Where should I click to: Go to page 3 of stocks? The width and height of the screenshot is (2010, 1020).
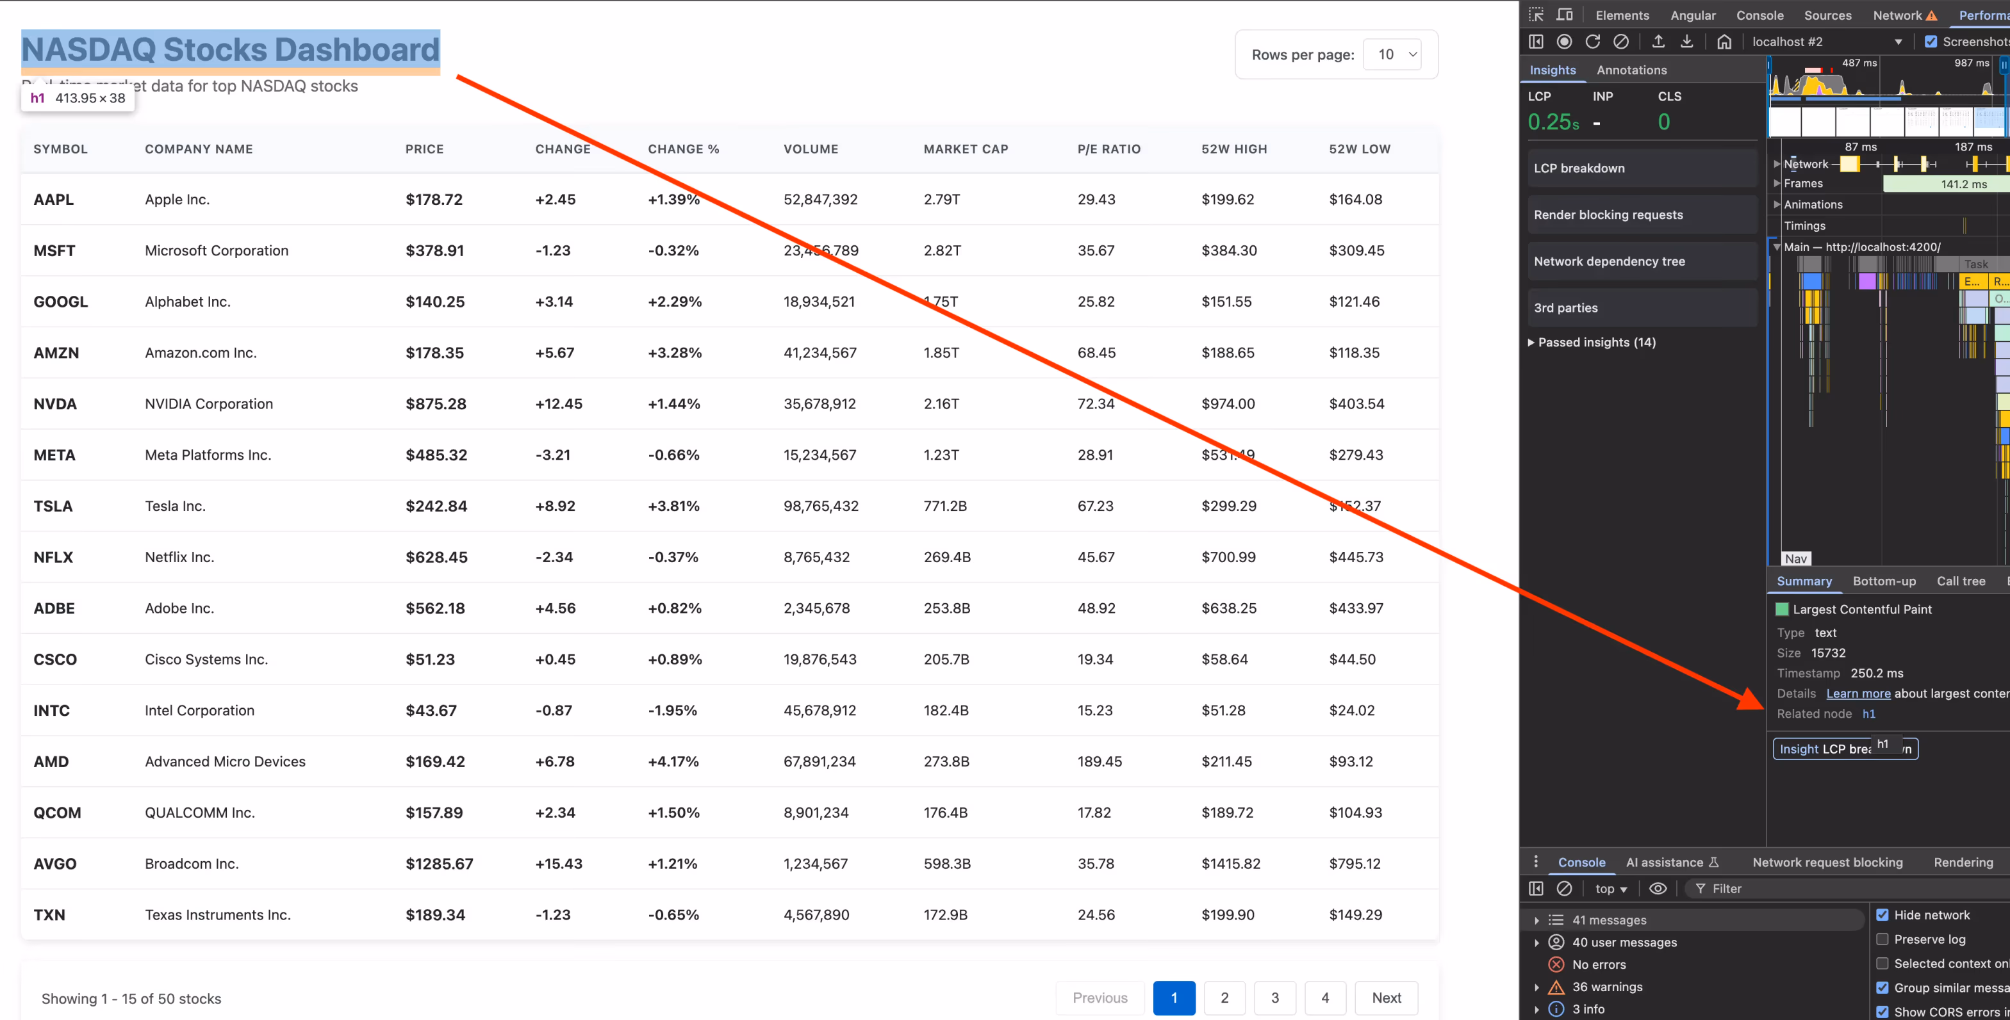pyautogui.click(x=1275, y=998)
